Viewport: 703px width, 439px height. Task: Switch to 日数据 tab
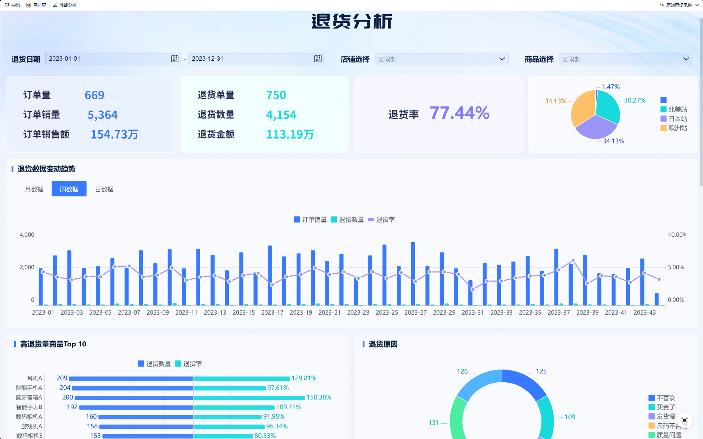pyautogui.click(x=104, y=189)
